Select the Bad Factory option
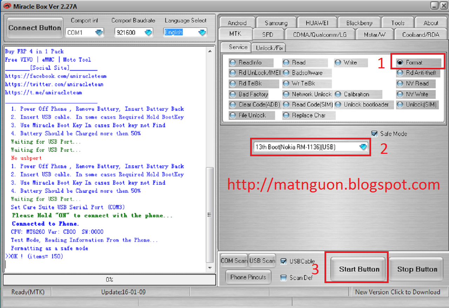Image resolution: width=449 pixels, height=308 pixels. pos(249,94)
